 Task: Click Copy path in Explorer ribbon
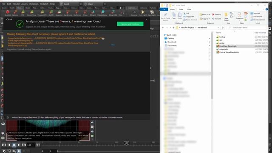pyautogui.click(x=189, y=17)
